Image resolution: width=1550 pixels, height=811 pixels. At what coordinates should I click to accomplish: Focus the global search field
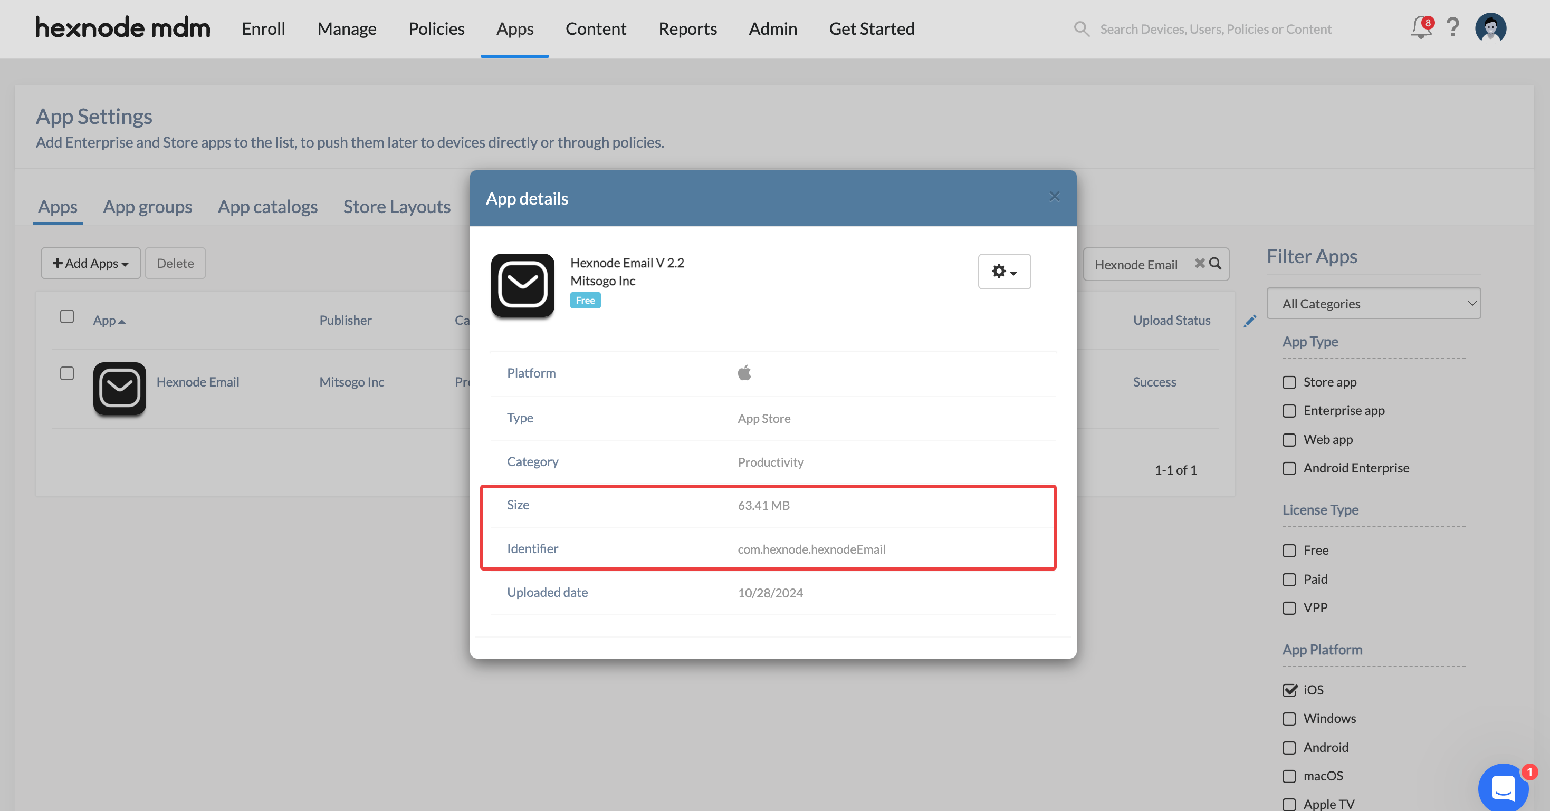(x=1216, y=29)
